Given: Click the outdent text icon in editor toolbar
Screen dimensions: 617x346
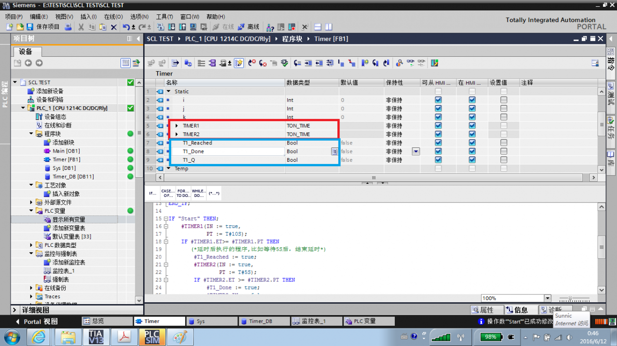Looking at the screenshot, I should (x=319, y=63).
